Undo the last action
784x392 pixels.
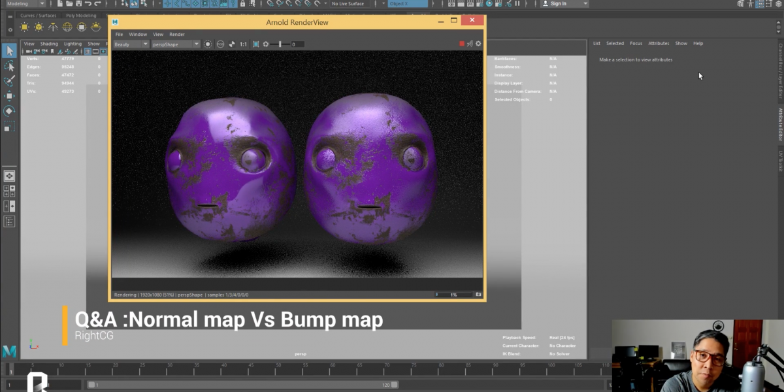[x=88, y=4]
